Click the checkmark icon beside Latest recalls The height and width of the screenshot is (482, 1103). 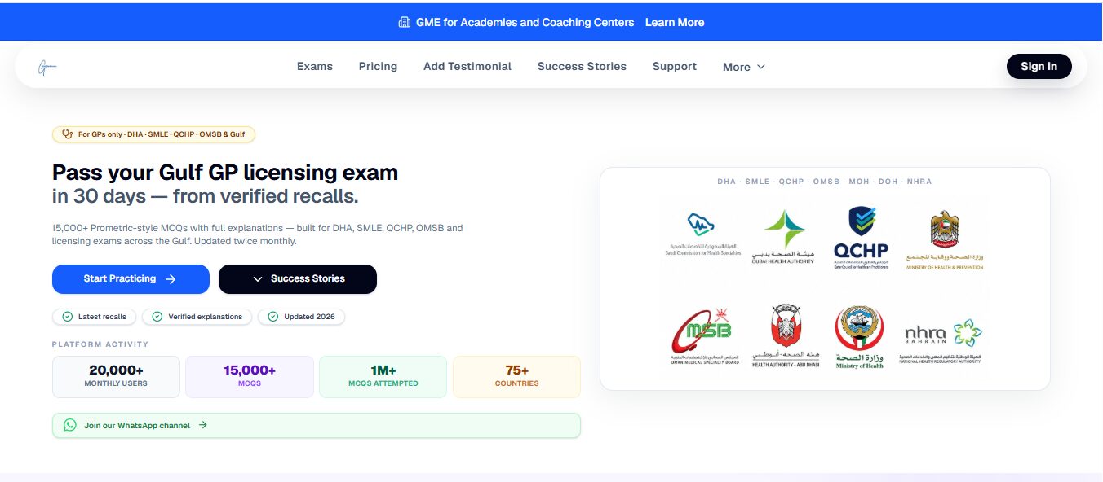click(68, 317)
